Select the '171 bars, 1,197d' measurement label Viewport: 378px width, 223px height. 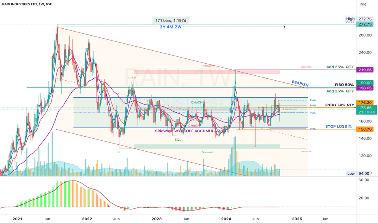171,21
